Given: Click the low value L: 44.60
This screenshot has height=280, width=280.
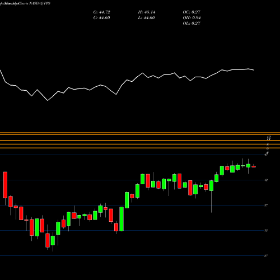Looking at the screenshot, I should (146, 18).
